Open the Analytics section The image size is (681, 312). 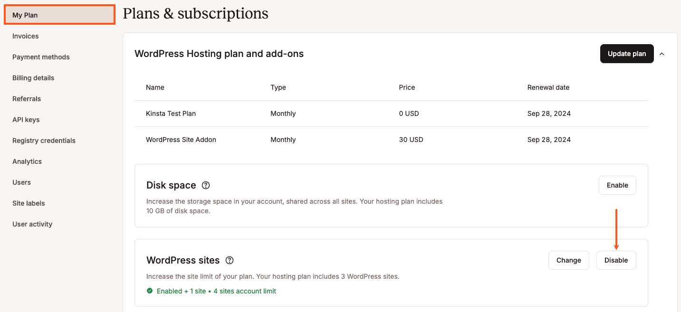coord(27,161)
